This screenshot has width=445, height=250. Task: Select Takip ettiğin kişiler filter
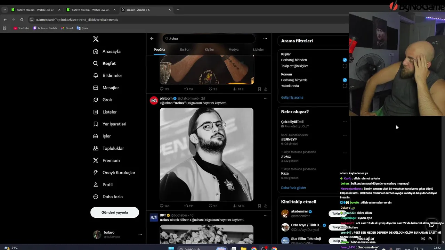345,66
